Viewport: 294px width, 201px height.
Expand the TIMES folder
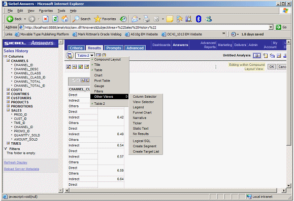(8, 143)
